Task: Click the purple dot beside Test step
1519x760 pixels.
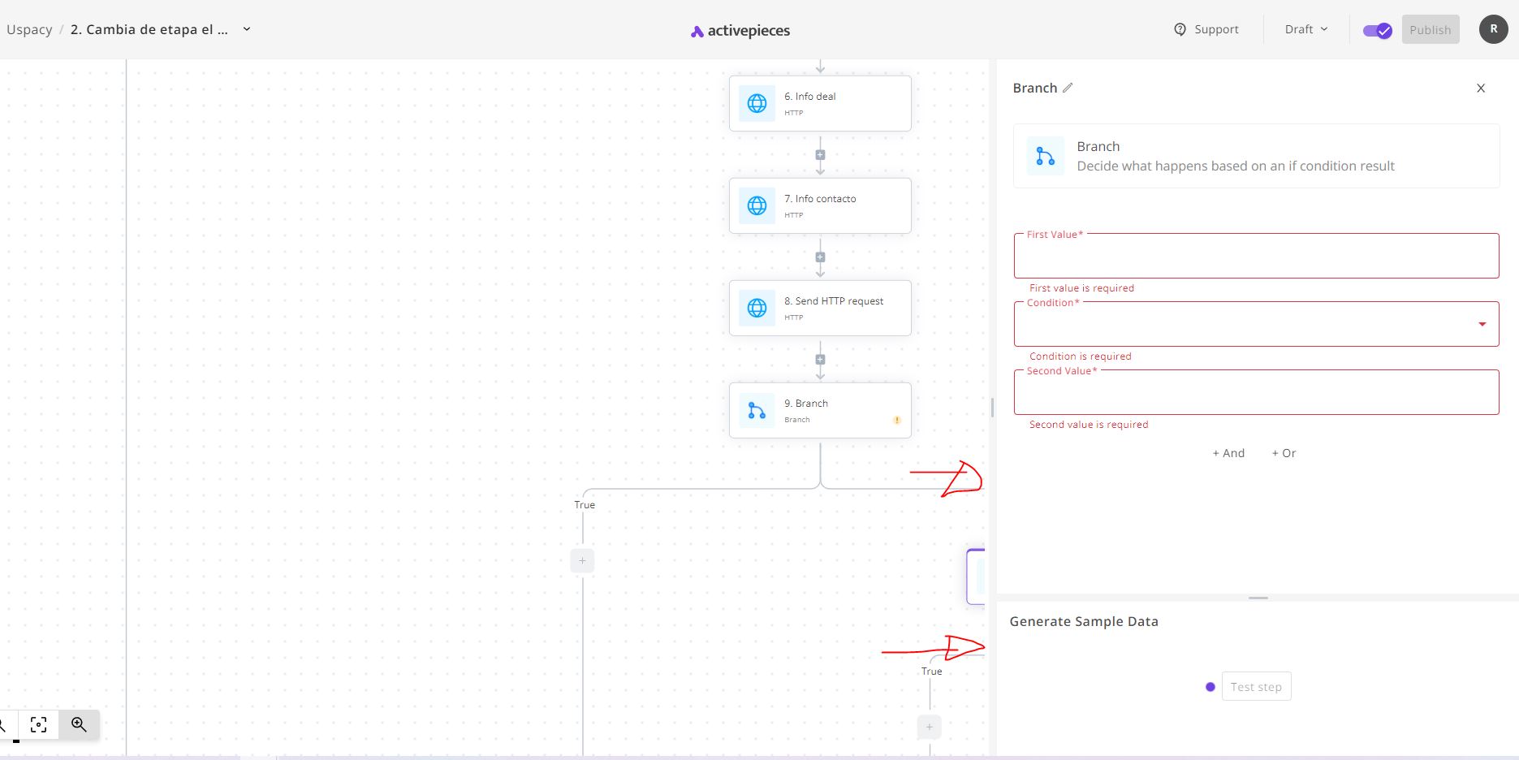Action: 1210,687
